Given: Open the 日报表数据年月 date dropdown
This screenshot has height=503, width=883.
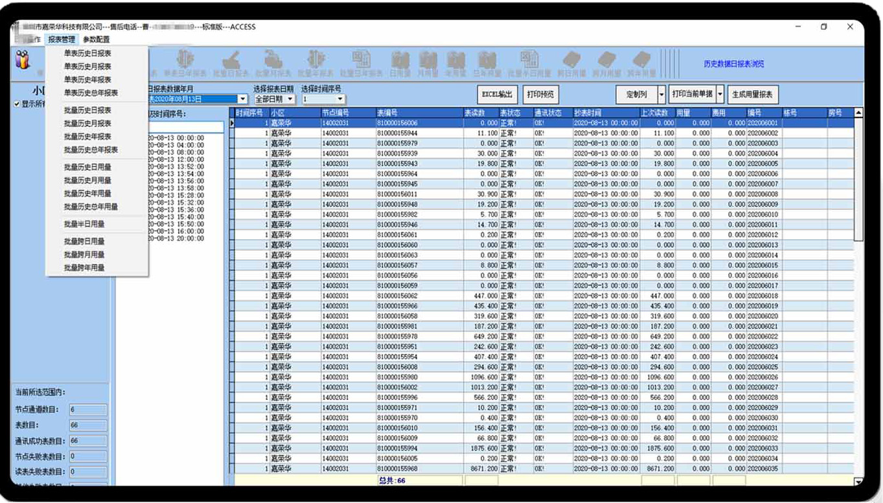Looking at the screenshot, I should coord(242,99).
